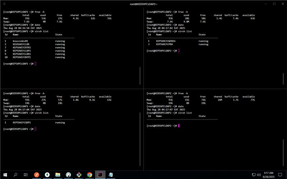The height and width of the screenshot is (179, 287).
Task: Click the taskbar Search icon
Action: pos(15,175)
